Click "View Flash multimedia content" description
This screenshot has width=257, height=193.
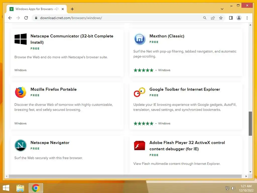177,164
